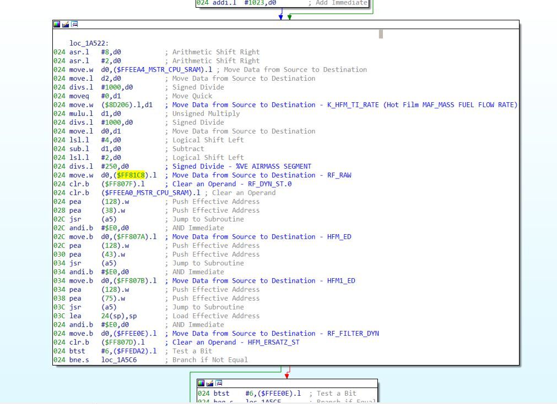Click the RF_RAW comment

(339, 175)
